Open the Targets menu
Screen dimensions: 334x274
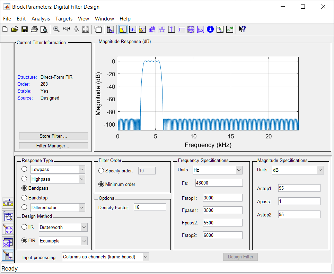[x=64, y=19]
